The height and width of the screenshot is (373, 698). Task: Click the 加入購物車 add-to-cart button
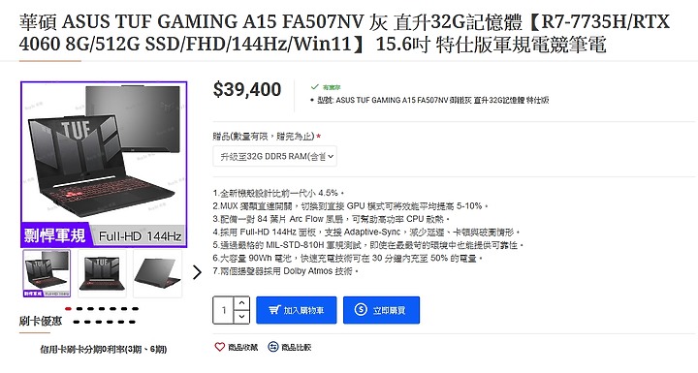(x=297, y=310)
